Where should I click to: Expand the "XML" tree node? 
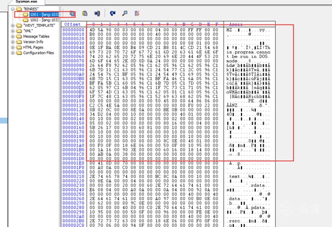(13, 31)
